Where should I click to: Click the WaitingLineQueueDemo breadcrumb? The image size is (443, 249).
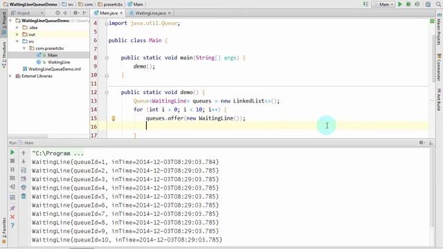coord(30,4)
